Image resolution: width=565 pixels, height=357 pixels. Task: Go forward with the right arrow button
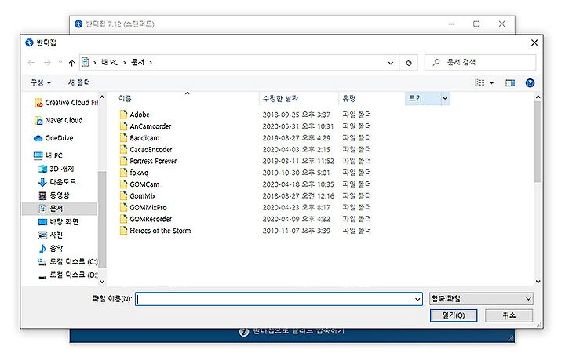pos(47,63)
